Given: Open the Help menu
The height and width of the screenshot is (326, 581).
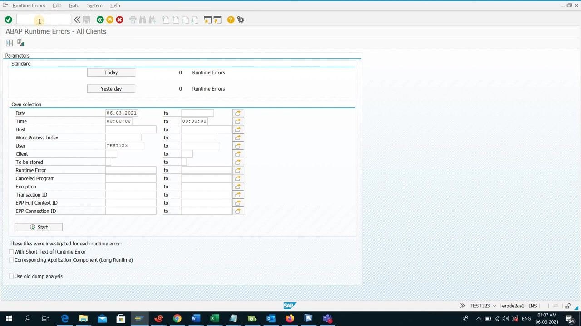Looking at the screenshot, I should point(115,5).
